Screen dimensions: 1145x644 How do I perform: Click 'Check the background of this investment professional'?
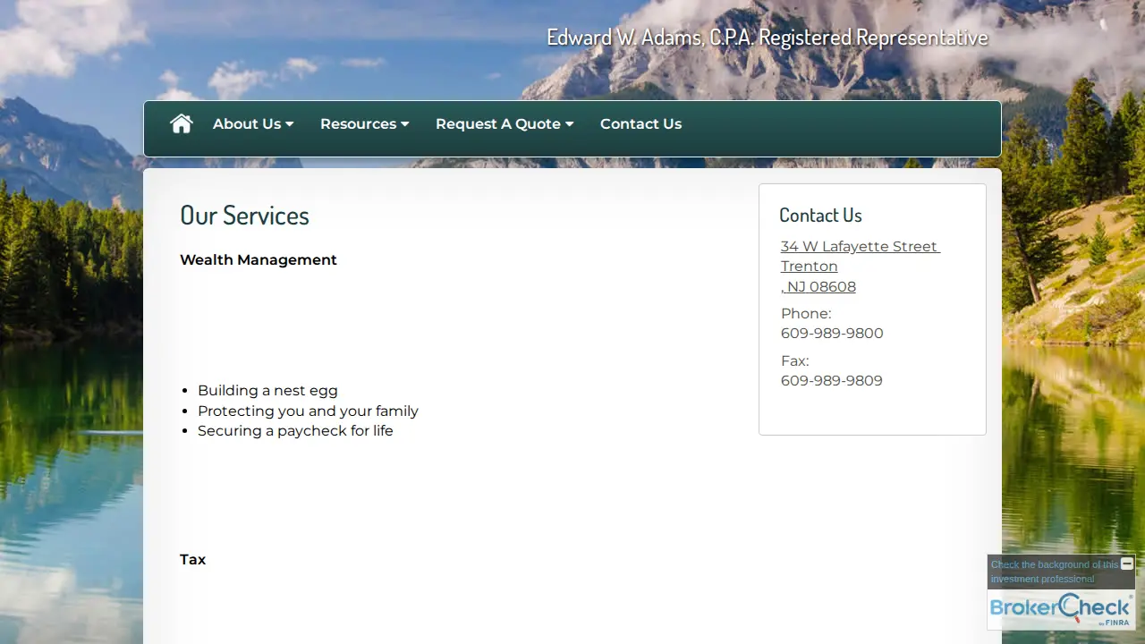(x=1054, y=572)
